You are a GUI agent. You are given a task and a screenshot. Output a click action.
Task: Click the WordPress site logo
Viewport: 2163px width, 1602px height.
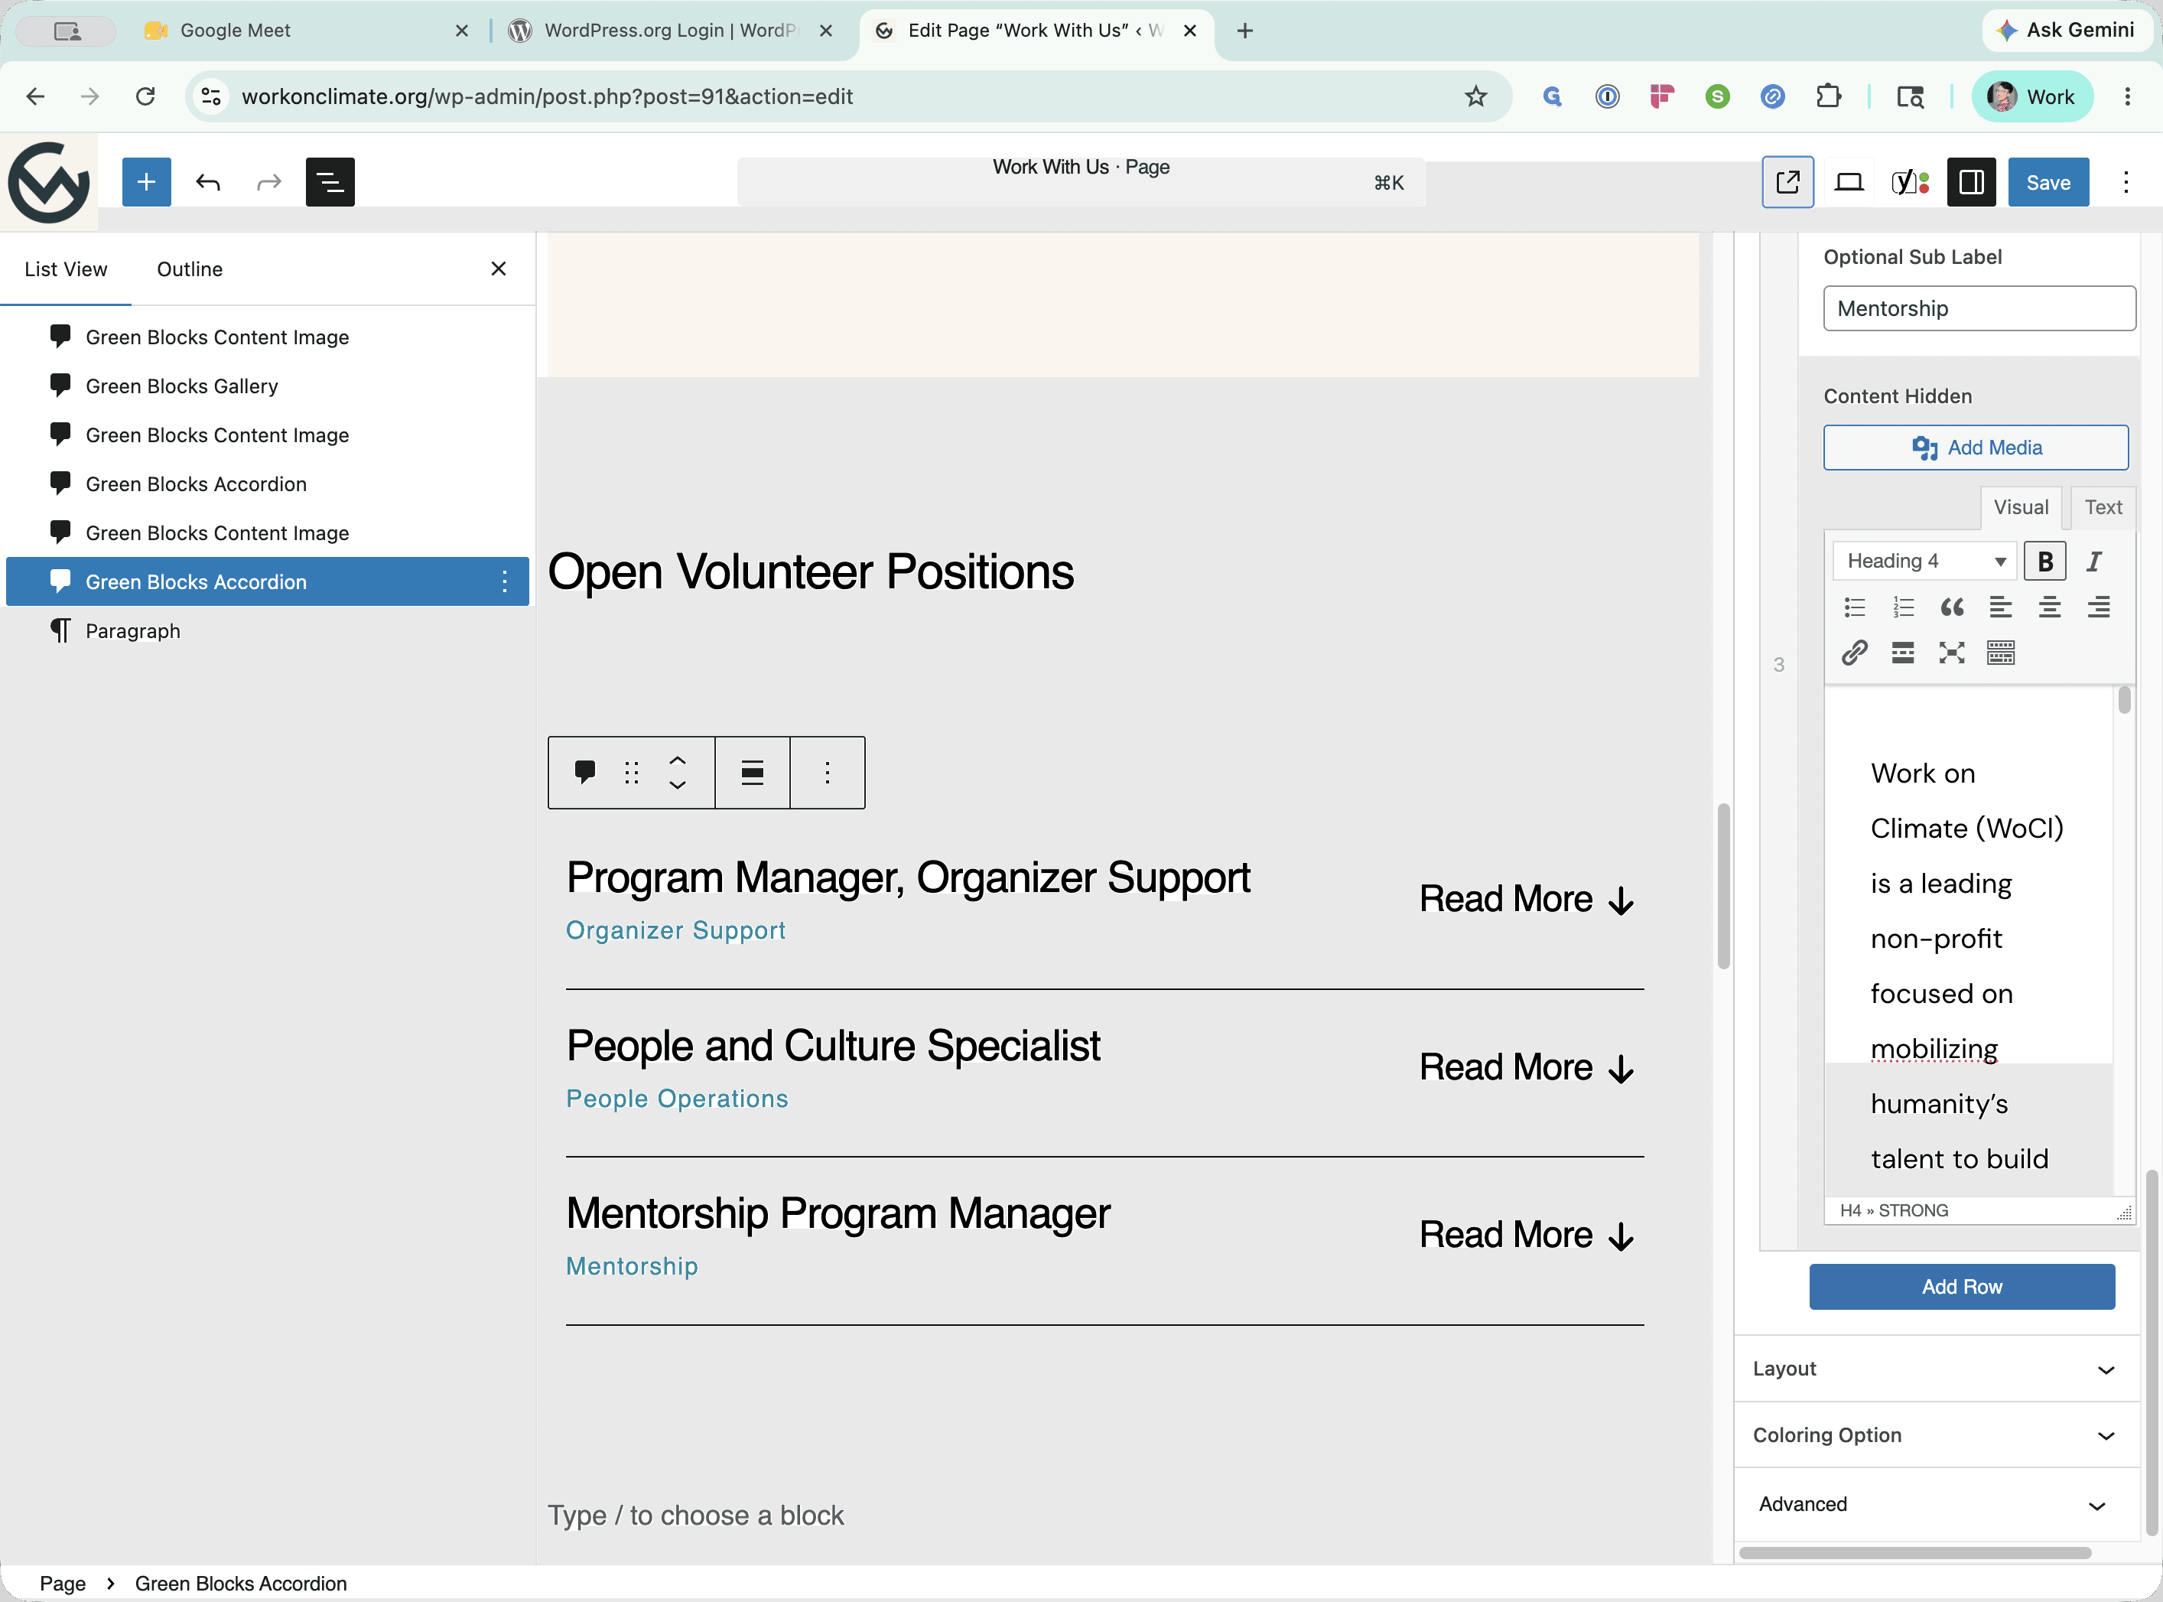click(48, 181)
